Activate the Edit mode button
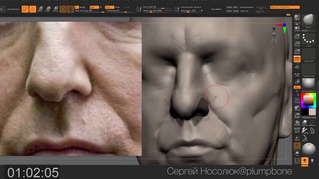The height and width of the screenshot is (179, 319). point(25,9)
